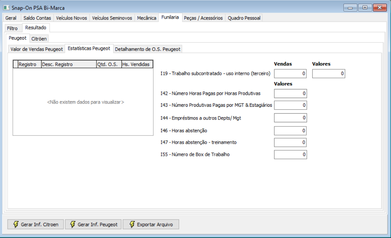
Task: Sort by Hs. Vendidas column header
Action: [137, 64]
